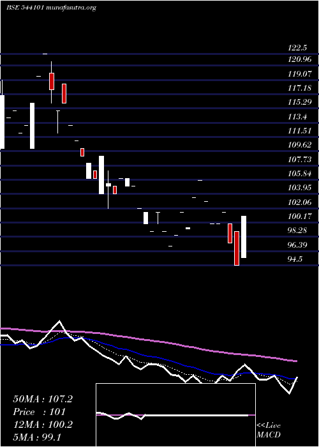Click the 113.4 price level label
Viewport: 319px width, 447px height.
(x=298, y=117)
